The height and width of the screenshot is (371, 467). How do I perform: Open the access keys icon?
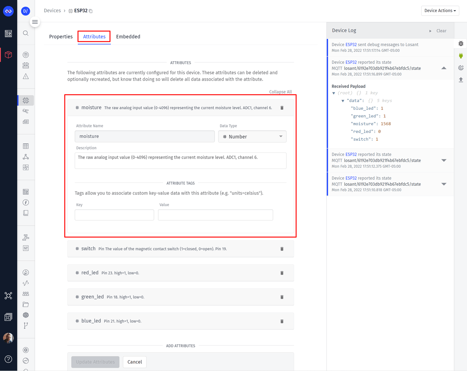(26, 111)
